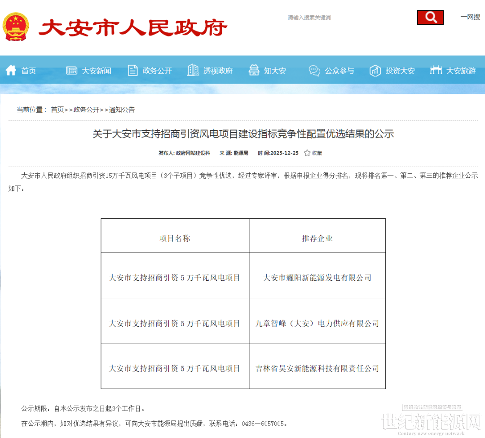
Task: Click the 一网搜 link at top right
Action: [x=470, y=17]
